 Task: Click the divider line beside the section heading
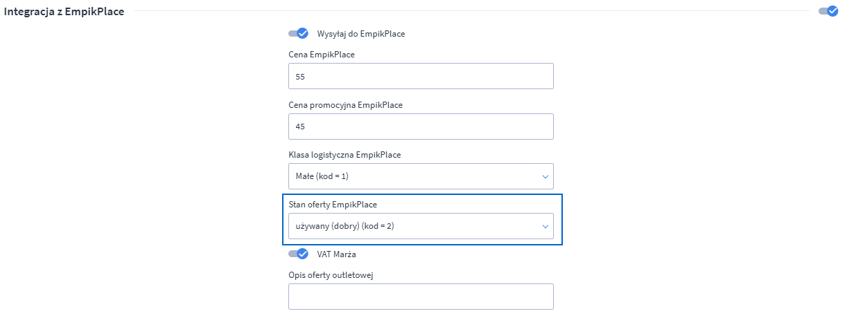[471, 11]
